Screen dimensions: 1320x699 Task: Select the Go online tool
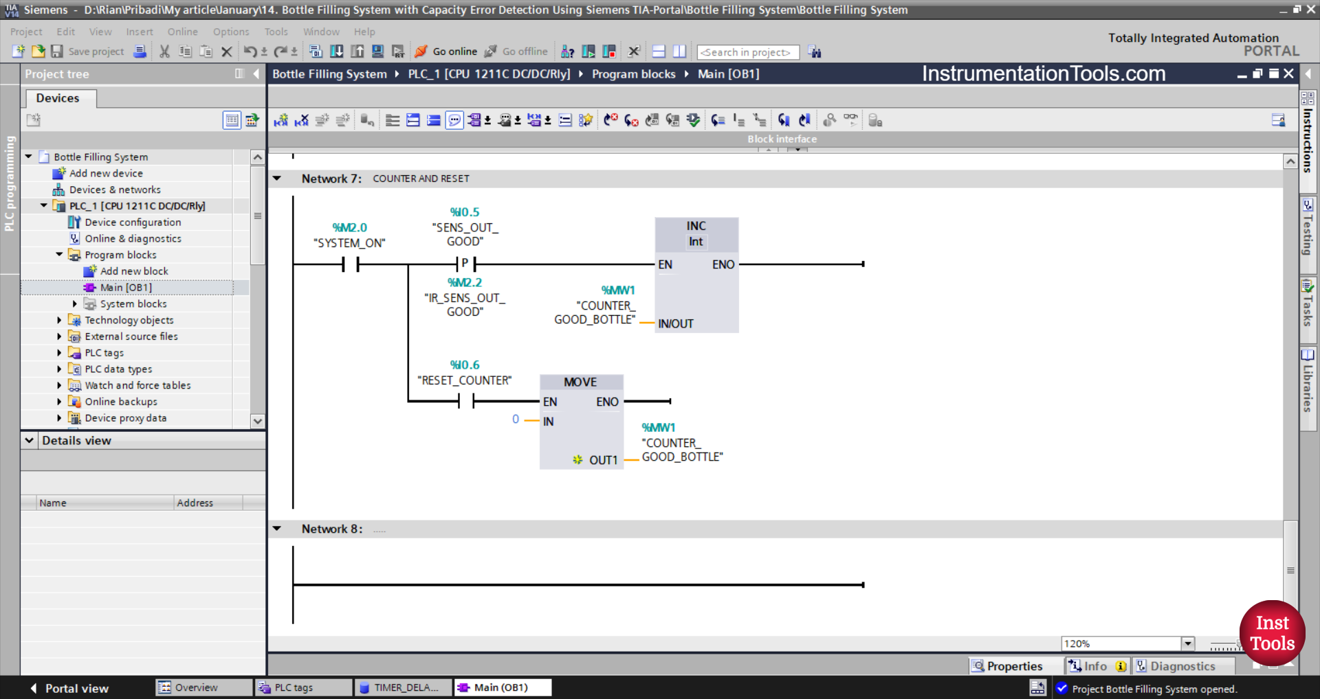coord(445,51)
